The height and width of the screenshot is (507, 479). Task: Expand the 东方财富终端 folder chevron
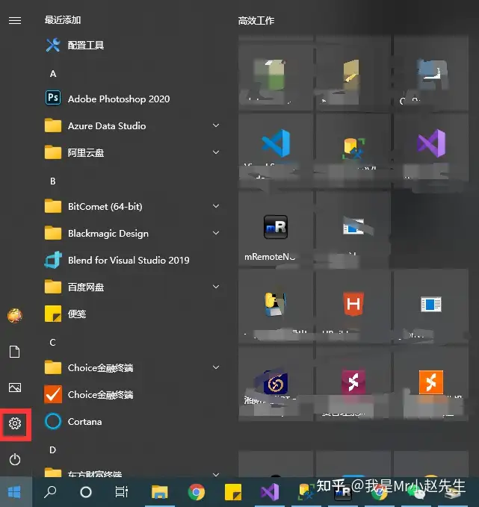click(x=216, y=474)
